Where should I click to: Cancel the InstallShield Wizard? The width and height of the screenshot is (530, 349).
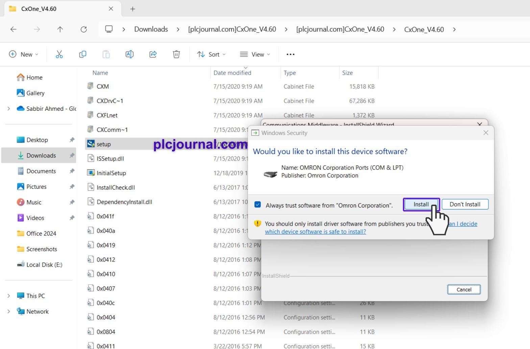[x=464, y=290]
